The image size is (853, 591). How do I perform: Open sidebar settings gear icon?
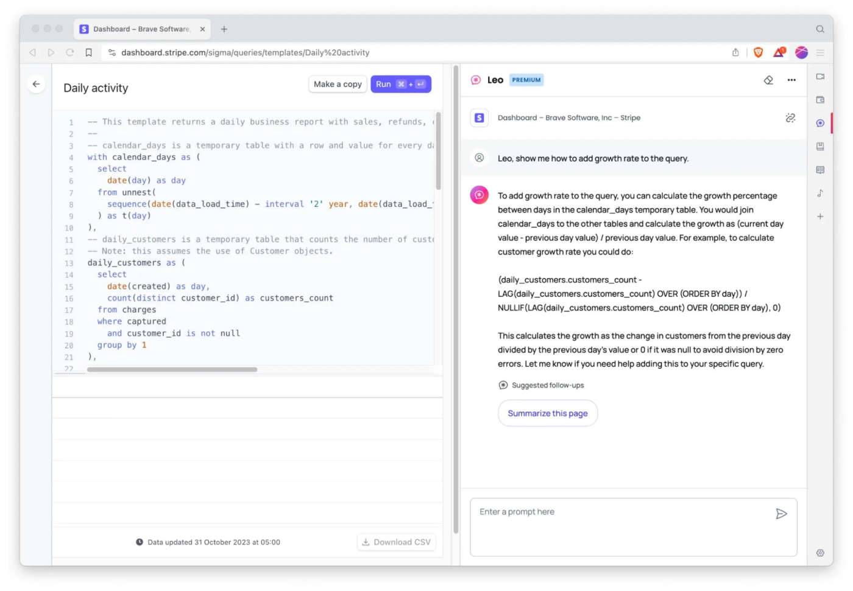pos(820,553)
